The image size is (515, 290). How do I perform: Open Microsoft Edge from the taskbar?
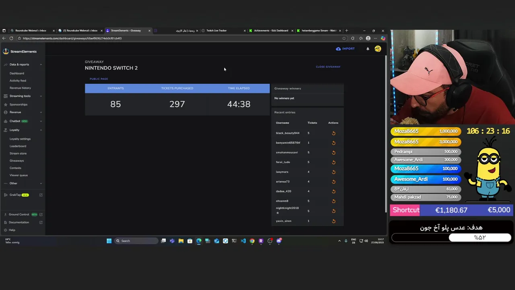199,241
